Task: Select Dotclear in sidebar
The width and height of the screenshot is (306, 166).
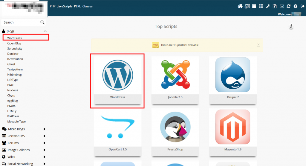Action: coord(13,54)
